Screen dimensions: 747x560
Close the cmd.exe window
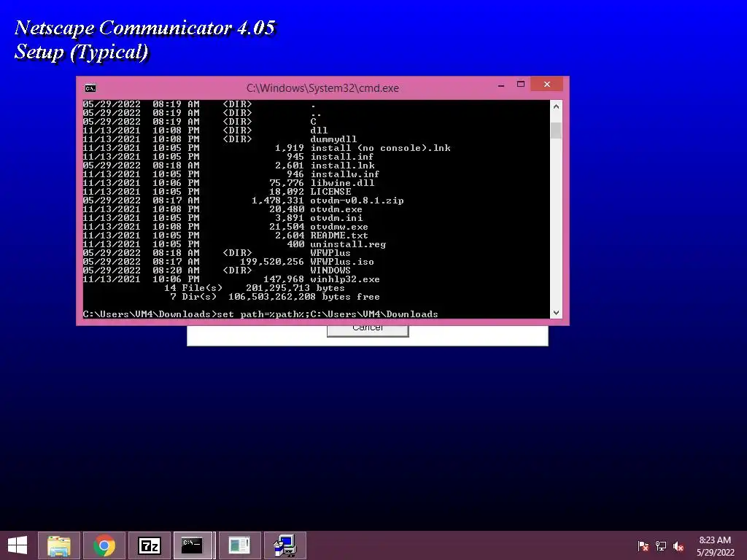[546, 84]
